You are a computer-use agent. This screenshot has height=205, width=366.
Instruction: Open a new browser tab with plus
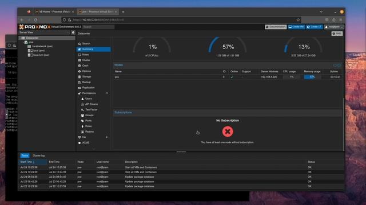123,12
